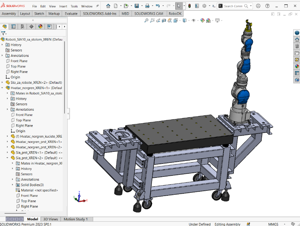300x226 pixels.
Task: Open the Home icon in top toolbar
Action: [108, 6]
